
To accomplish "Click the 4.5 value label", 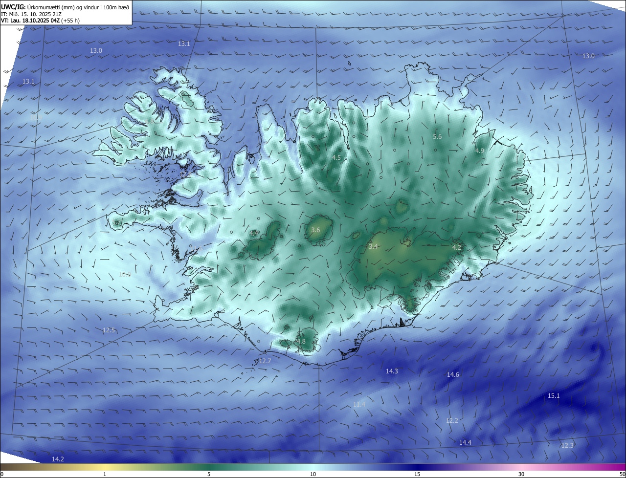I will tap(336, 158).
